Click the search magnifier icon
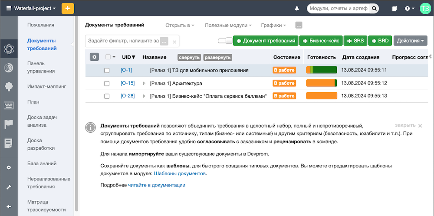 tap(374, 8)
